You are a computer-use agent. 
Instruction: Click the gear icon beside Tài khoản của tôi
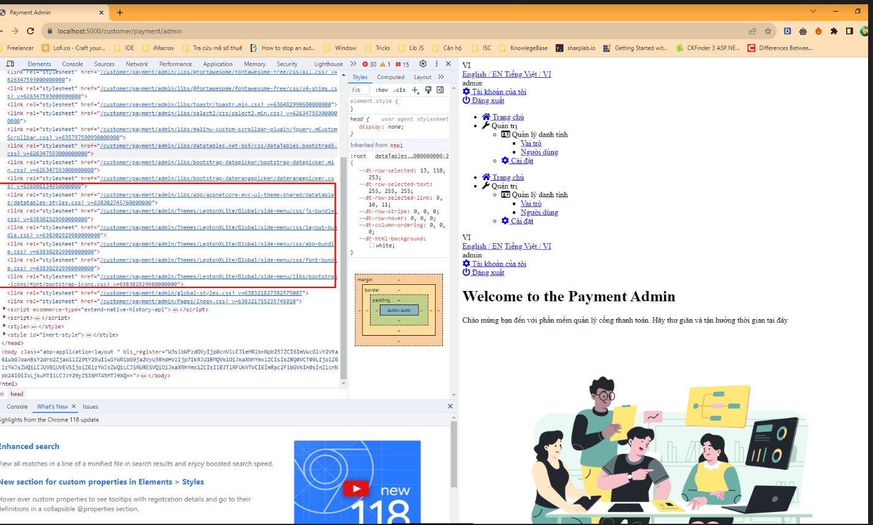(466, 91)
